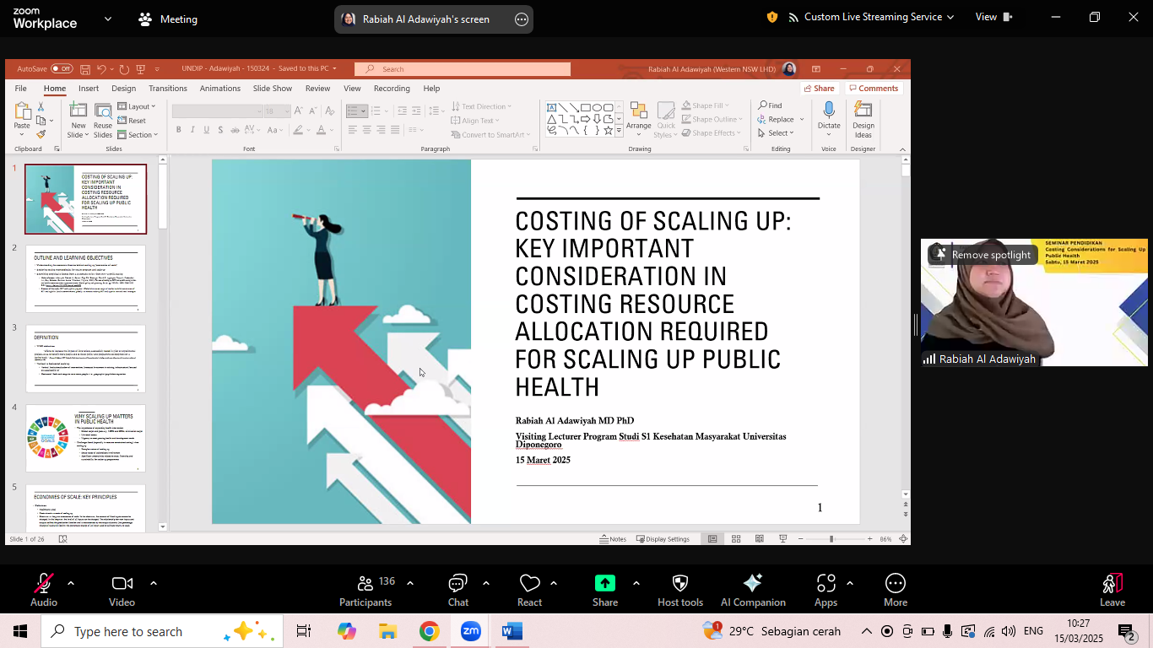Open the Slide Show ribbon tab

(272, 89)
